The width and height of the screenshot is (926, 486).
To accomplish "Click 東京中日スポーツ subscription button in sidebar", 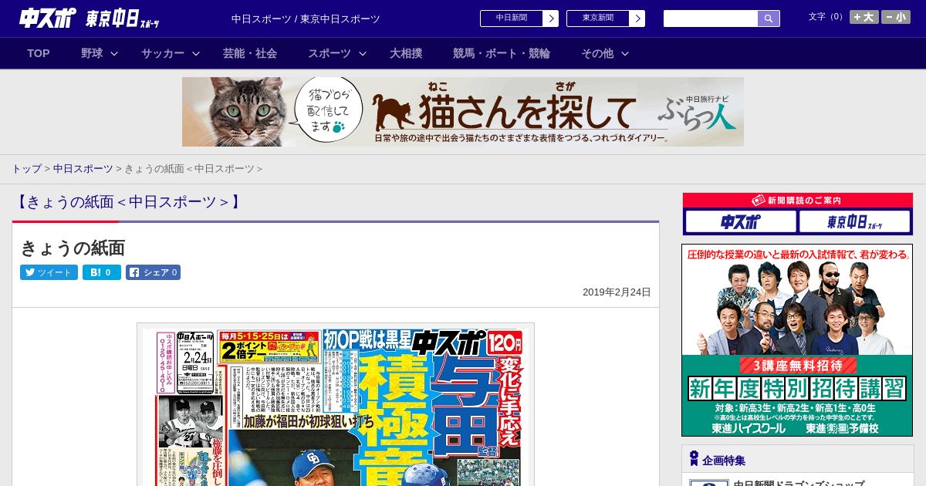I will 854,222.
